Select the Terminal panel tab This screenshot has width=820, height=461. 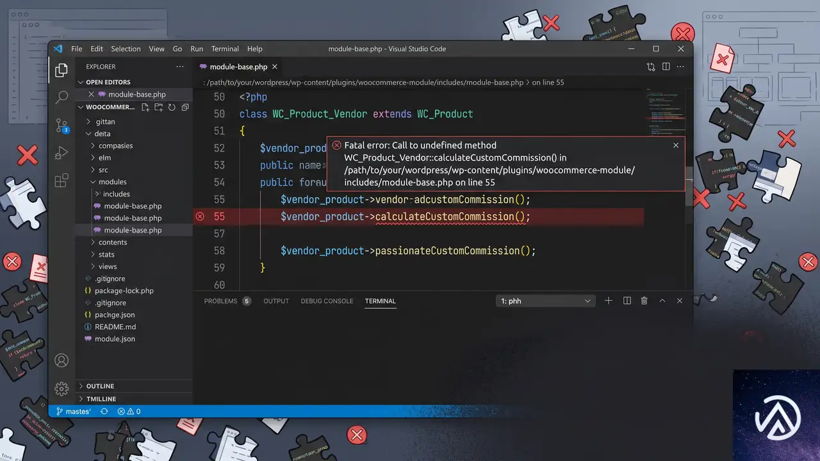[x=381, y=301]
